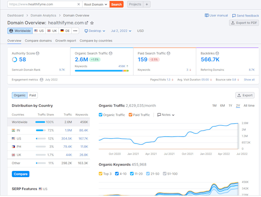Toggle the 11-20 keywords checkbox
261x197 pixels.
coord(132,174)
